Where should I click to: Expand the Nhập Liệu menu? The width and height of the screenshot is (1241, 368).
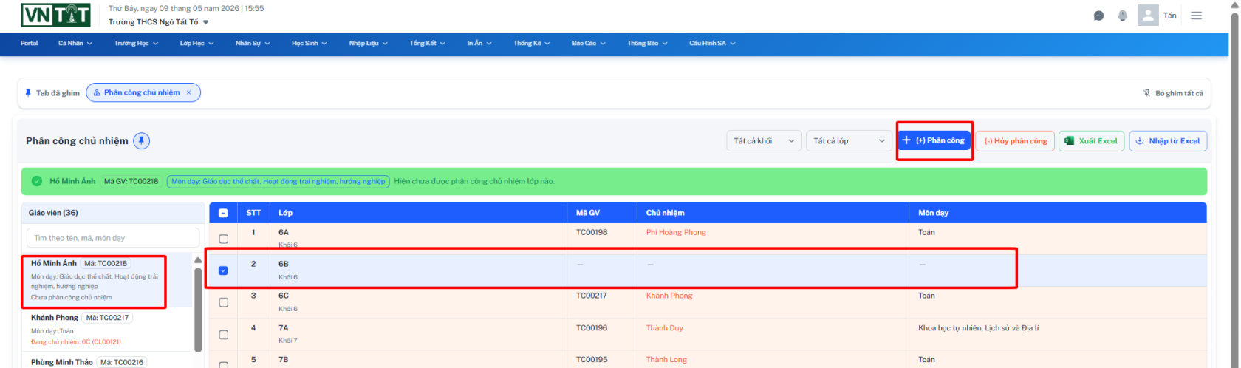tap(369, 43)
